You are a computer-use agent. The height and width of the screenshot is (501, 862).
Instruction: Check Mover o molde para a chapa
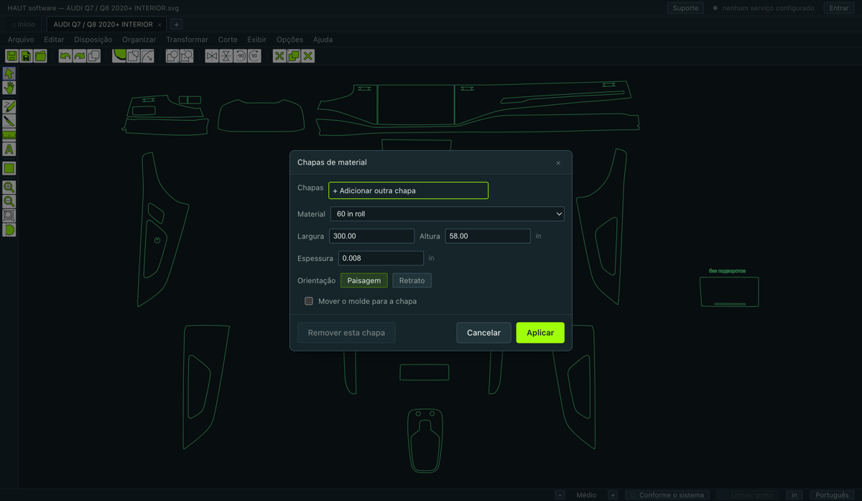click(x=309, y=301)
